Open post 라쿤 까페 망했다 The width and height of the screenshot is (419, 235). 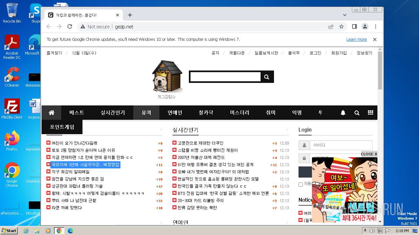67,208
